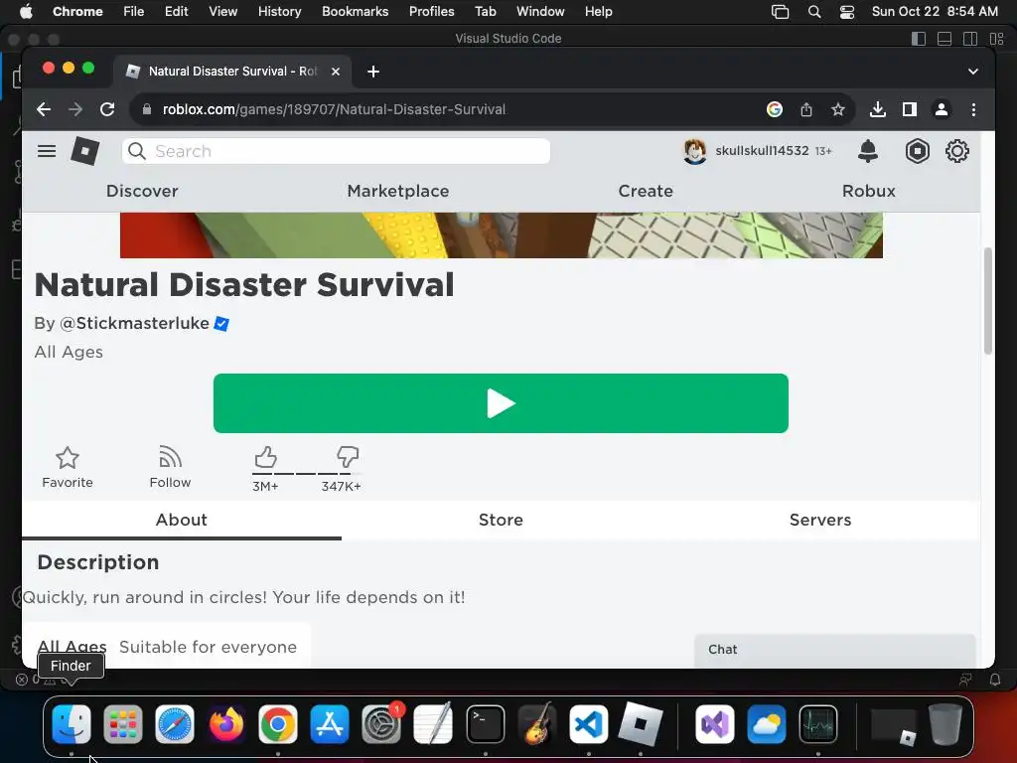Click the green Play button

pos(501,403)
